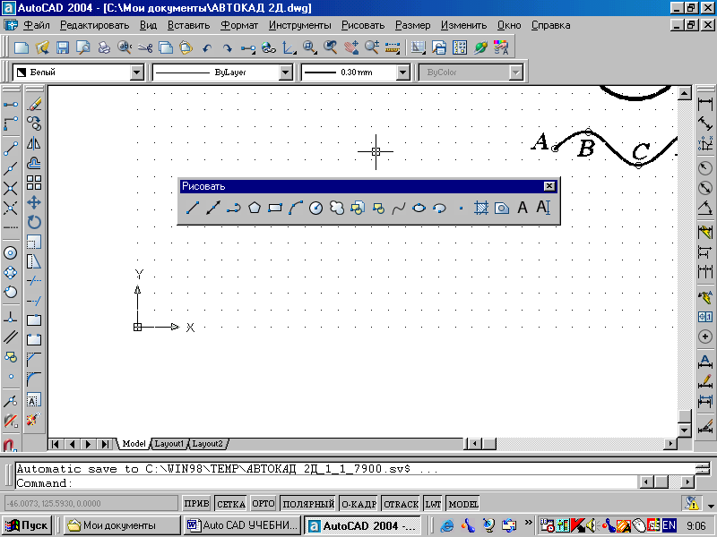Screen dimensions: 717x537
Task: Select the Polyline tool in Рисовать toolbar
Action: (x=234, y=209)
